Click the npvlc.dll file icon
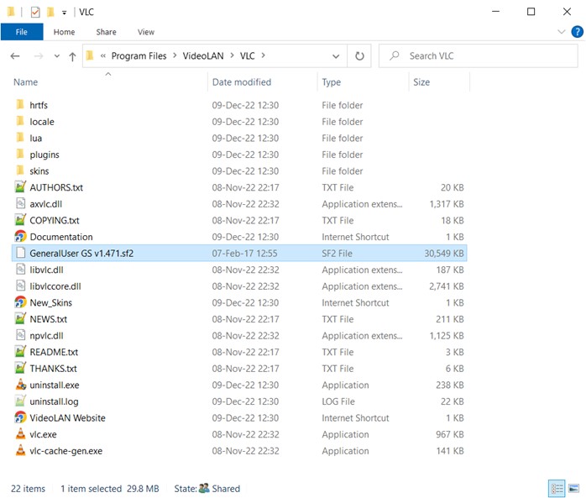Screen dimensions: 586x498 pyautogui.click(x=20, y=335)
